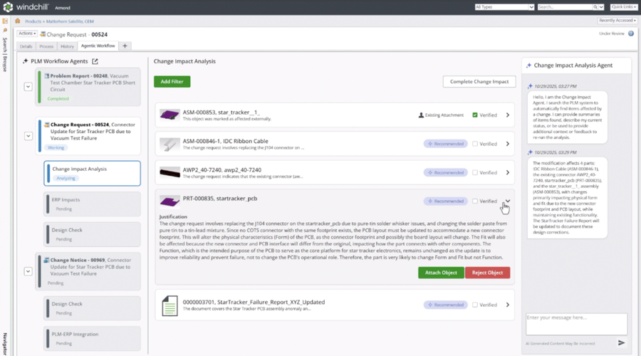Click the add new tab plus icon
Viewport: 641px width, 356px height.
[x=125, y=46]
